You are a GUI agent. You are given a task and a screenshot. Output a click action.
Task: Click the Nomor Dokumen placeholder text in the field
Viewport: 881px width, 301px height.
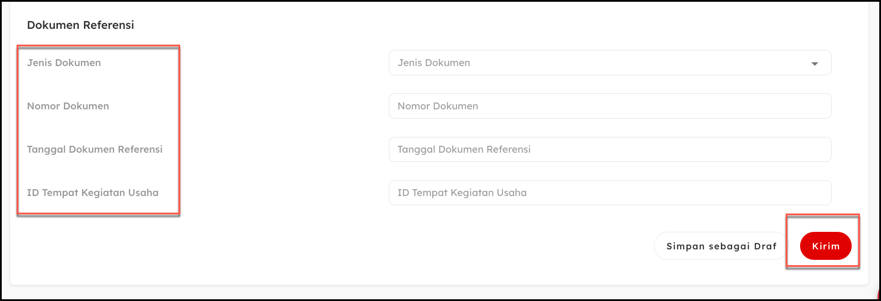437,106
